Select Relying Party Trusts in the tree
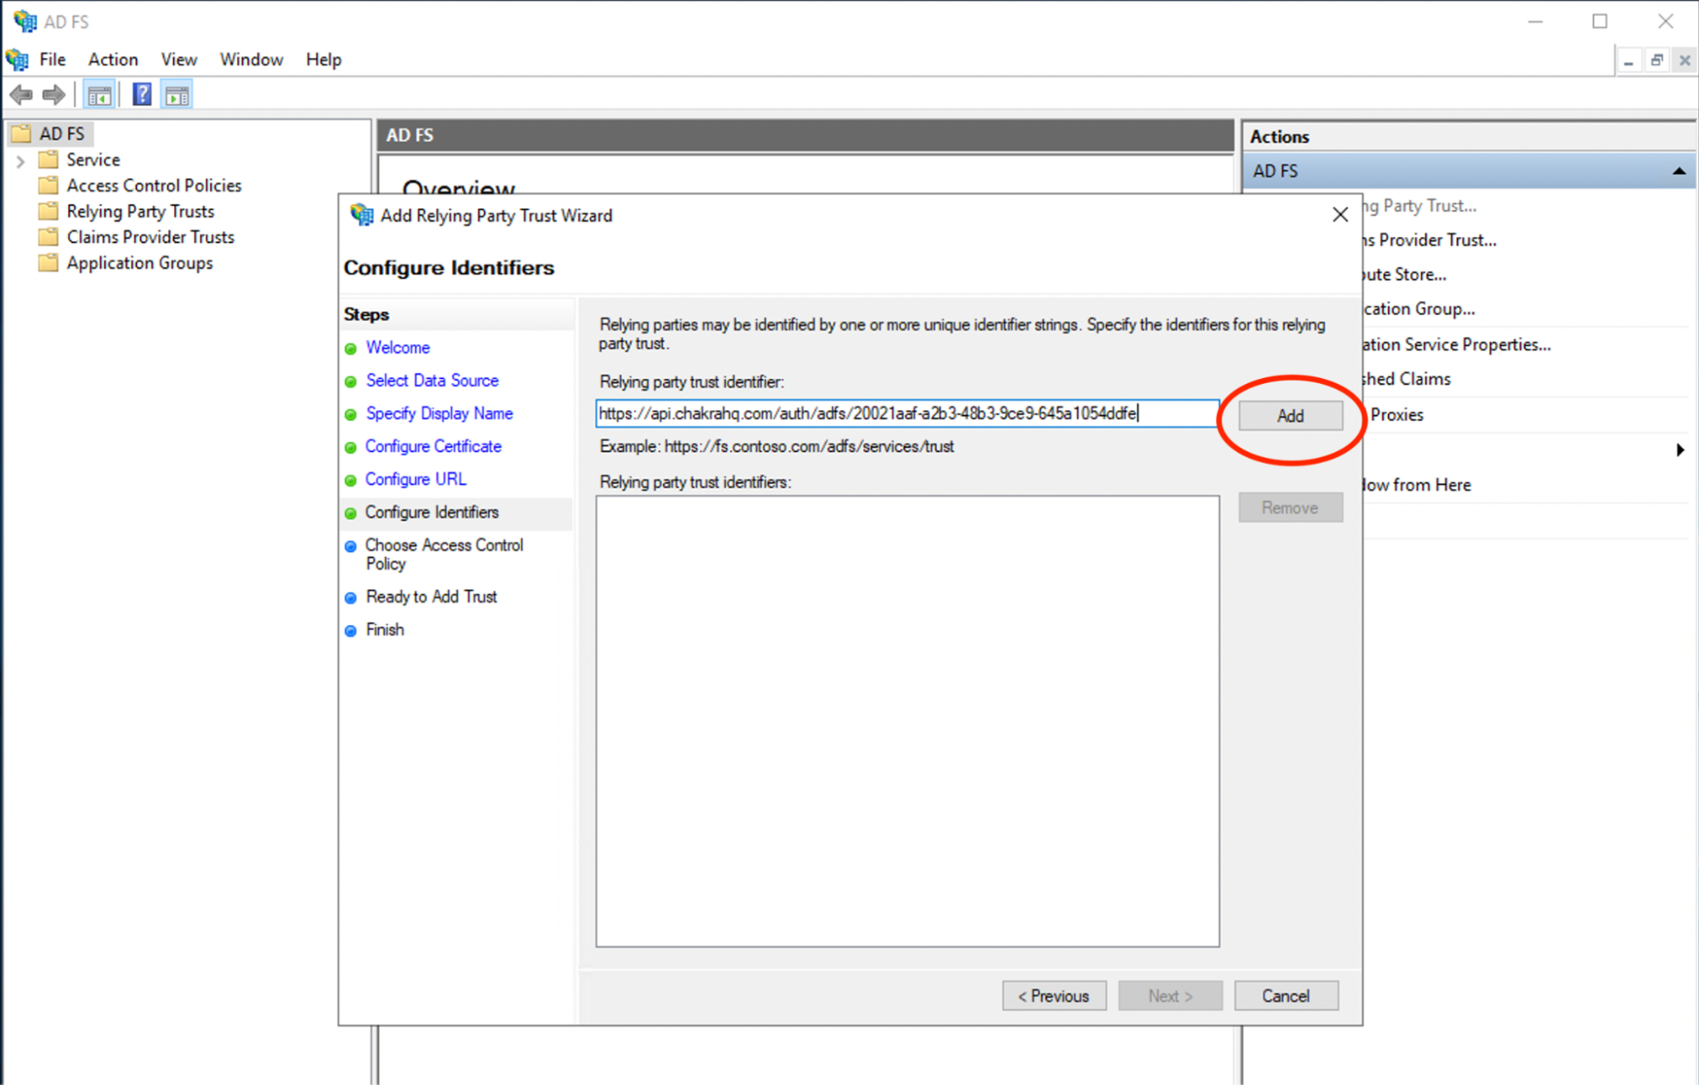This screenshot has width=1699, height=1085. click(x=140, y=211)
